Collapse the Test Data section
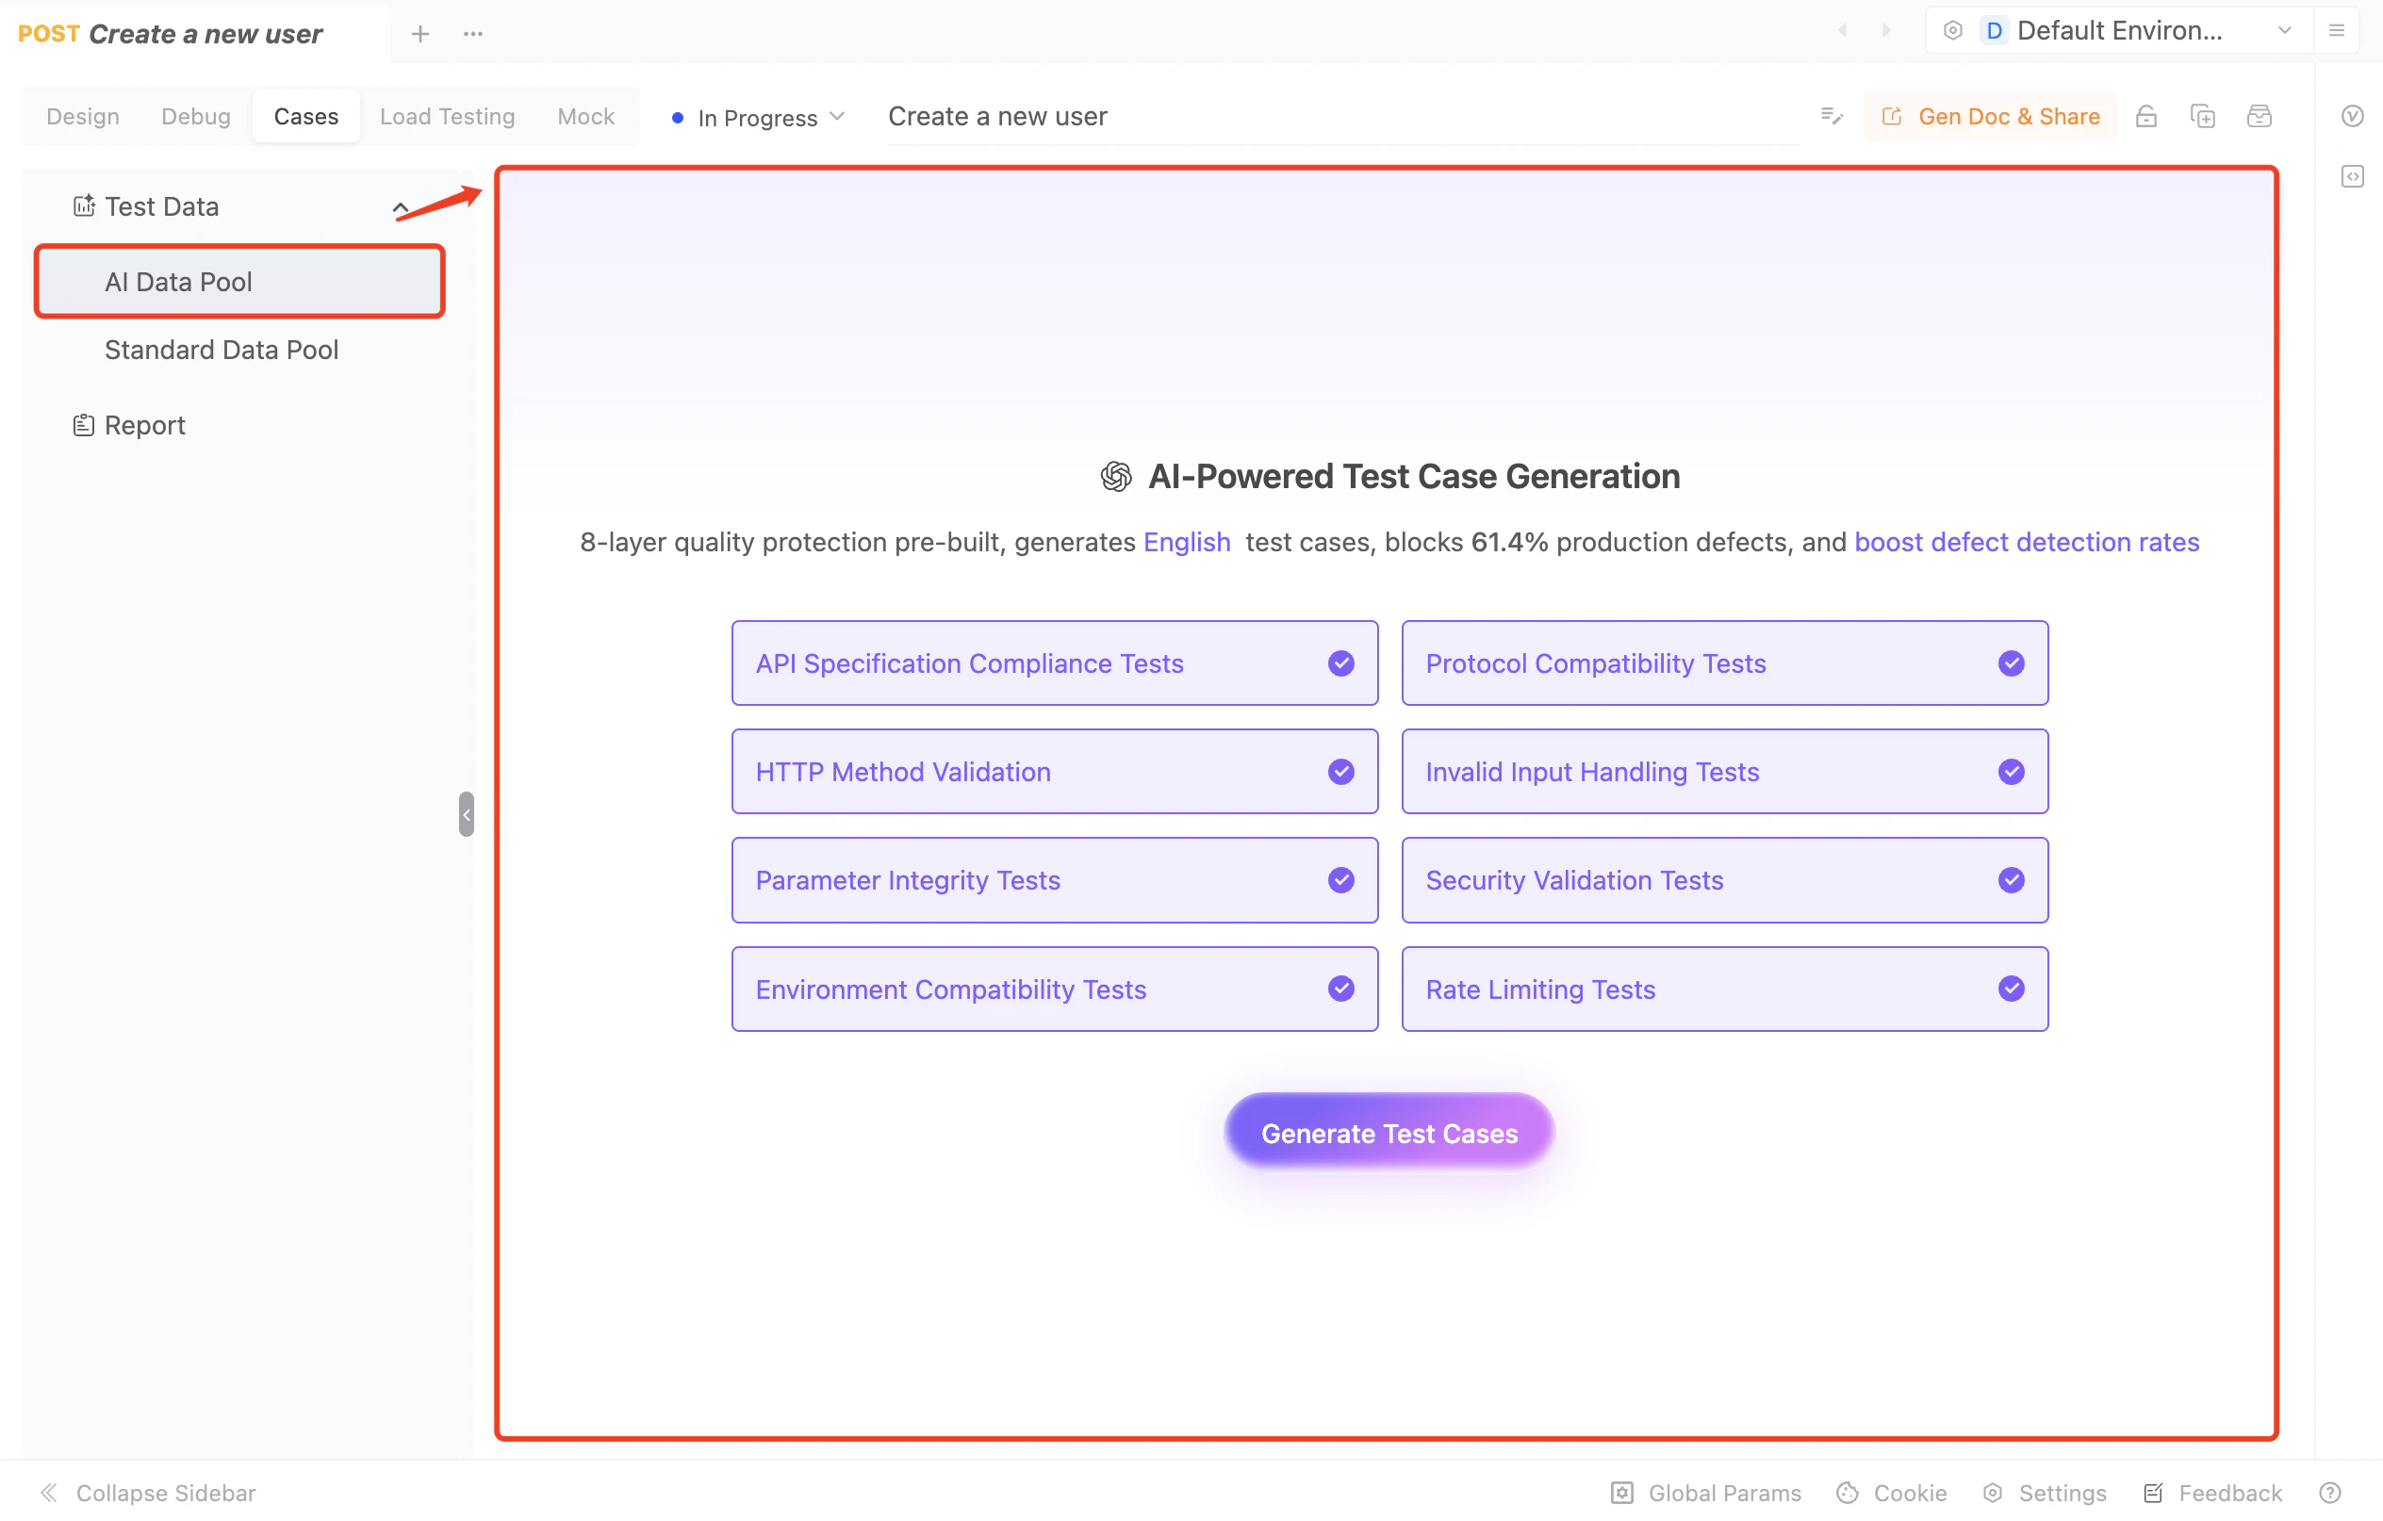Image resolution: width=2383 pixels, height=1521 pixels. 400,208
